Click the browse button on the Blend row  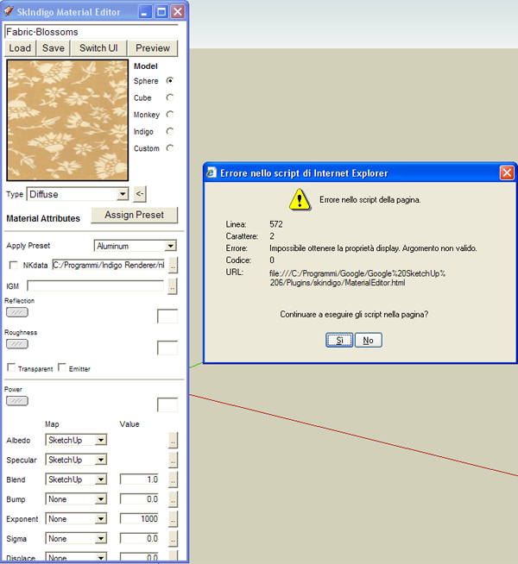pyautogui.click(x=173, y=480)
